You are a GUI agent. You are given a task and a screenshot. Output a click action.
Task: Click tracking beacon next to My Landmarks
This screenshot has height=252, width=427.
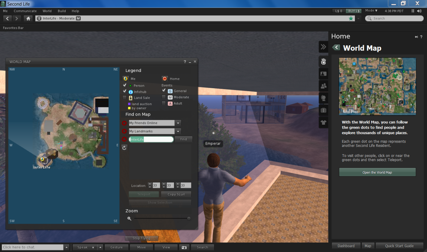click(124, 131)
